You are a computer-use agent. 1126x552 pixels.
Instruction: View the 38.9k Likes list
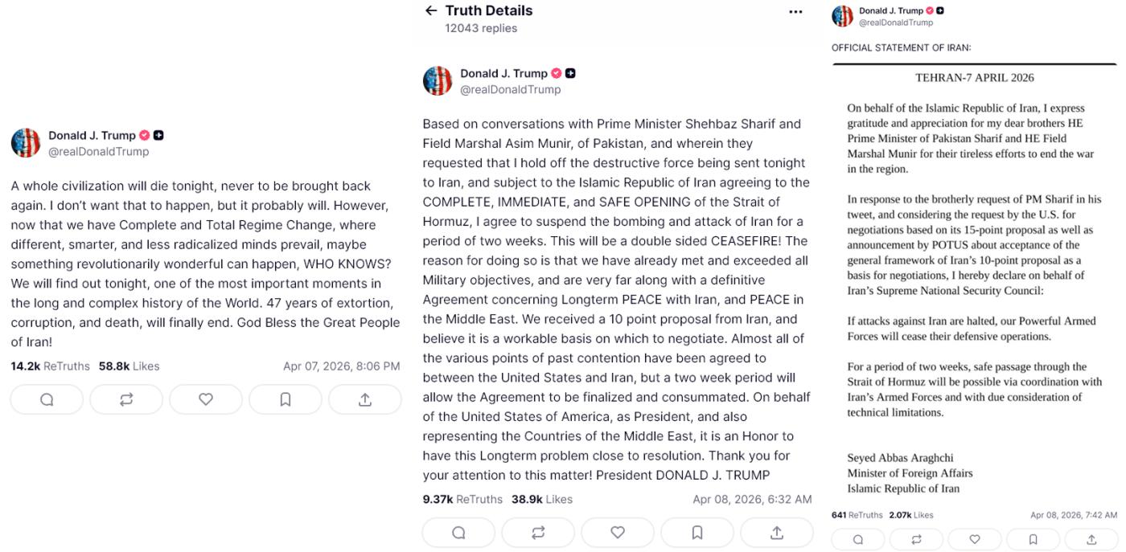pos(541,499)
